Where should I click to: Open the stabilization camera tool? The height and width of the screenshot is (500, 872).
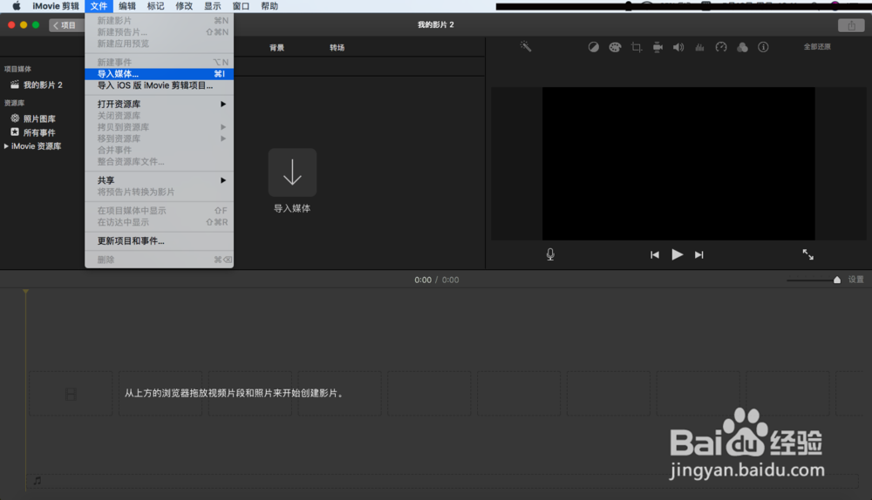tap(657, 47)
